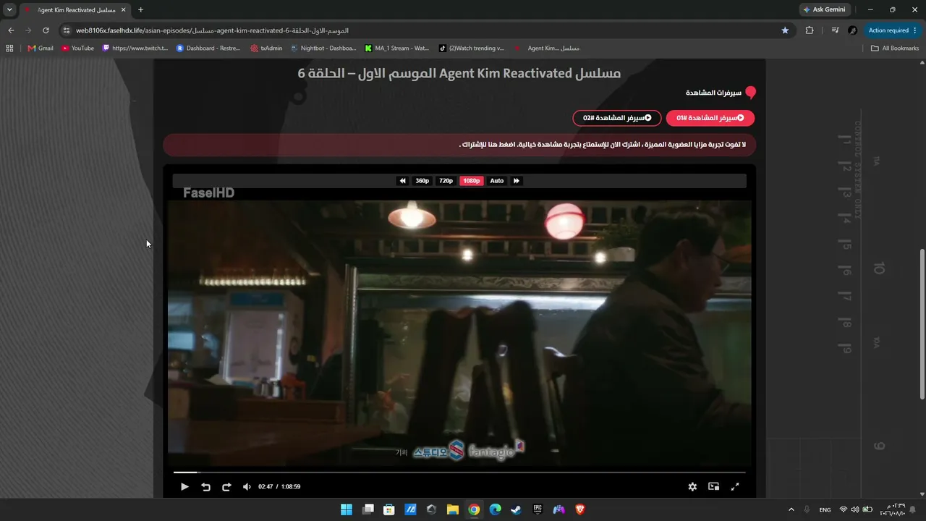
Task: Open the MA_1 Stream bookmark
Action: click(x=397, y=48)
